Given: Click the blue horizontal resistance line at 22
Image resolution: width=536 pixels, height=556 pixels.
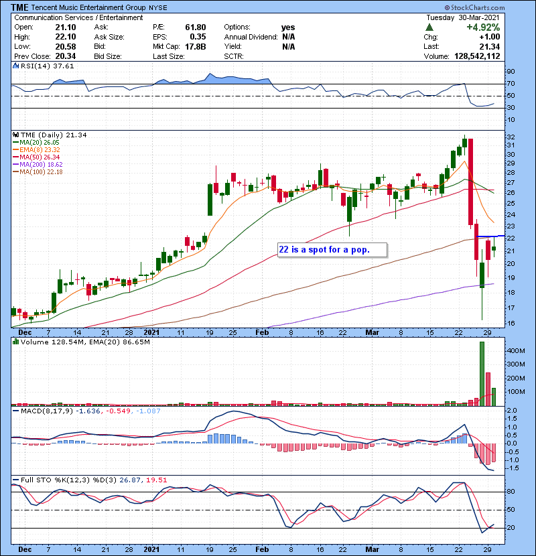Looking at the screenshot, I should point(490,236).
